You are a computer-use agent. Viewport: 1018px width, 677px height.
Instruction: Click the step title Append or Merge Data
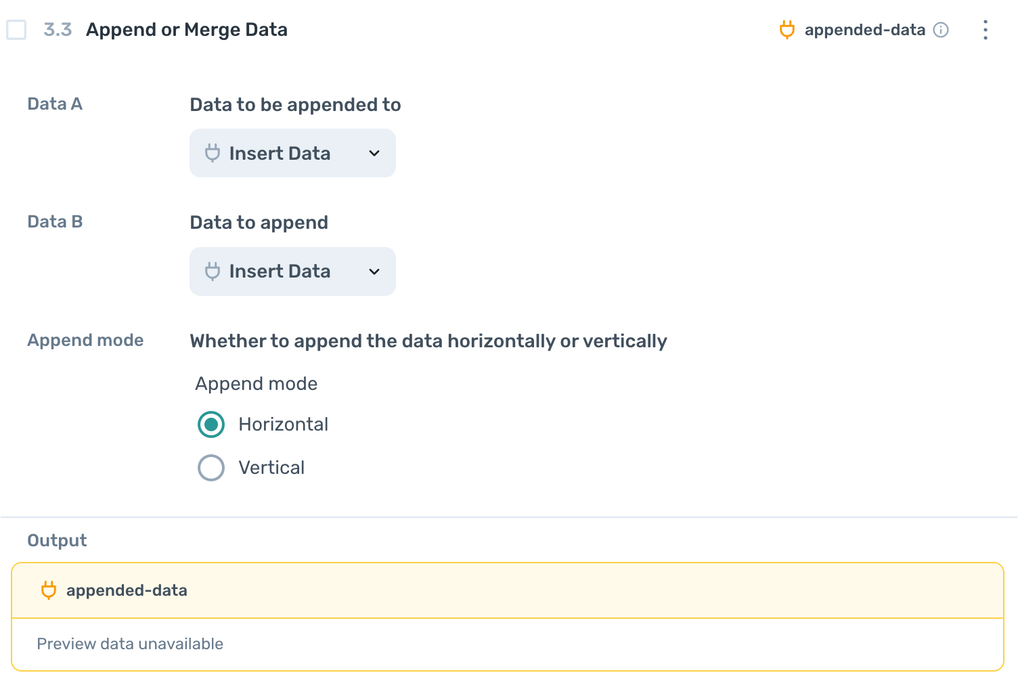pyautogui.click(x=186, y=29)
